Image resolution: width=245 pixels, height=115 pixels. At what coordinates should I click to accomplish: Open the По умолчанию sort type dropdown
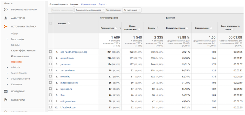click(132, 10)
